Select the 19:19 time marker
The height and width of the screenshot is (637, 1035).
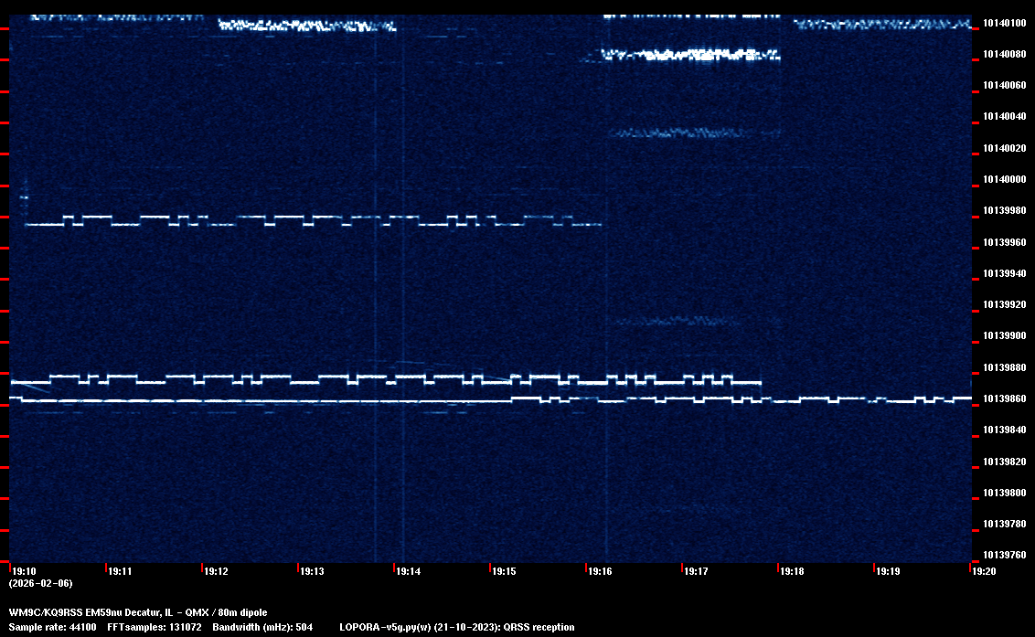(888, 571)
